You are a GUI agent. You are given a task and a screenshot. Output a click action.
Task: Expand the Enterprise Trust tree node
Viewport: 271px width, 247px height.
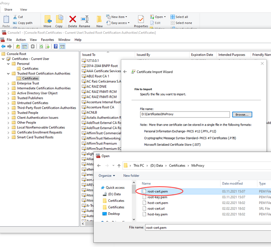(x=9, y=83)
